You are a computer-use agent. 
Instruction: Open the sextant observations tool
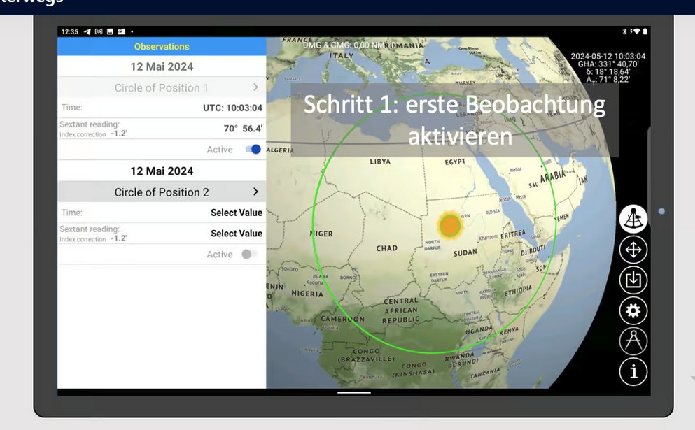633,219
